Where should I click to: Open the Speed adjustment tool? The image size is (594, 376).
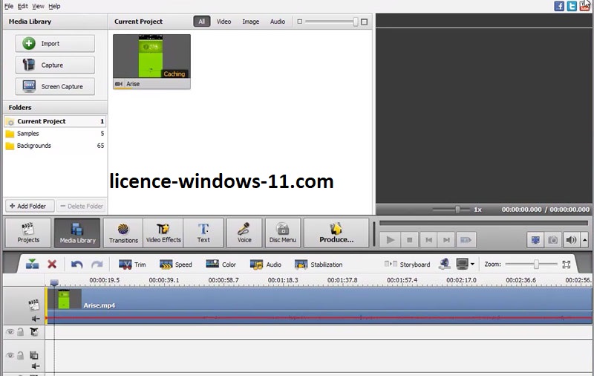(x=176, y=265)
